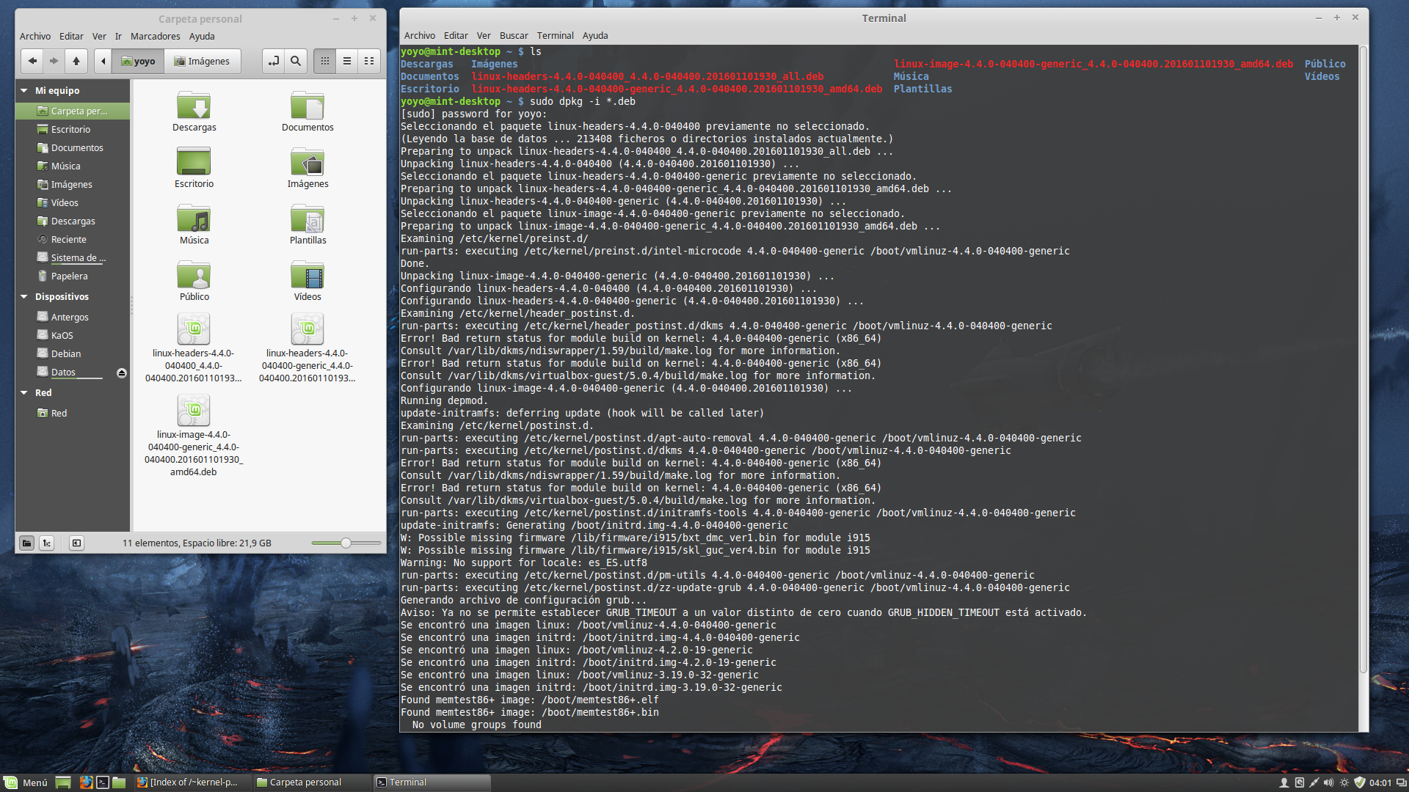Open the Mint Menú button
The height and width of the screenshot is (792, 1409).
(x=26, y=782)
